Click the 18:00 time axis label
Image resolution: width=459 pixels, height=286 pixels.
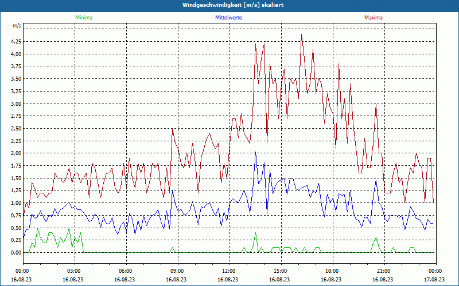pos(333,271)
